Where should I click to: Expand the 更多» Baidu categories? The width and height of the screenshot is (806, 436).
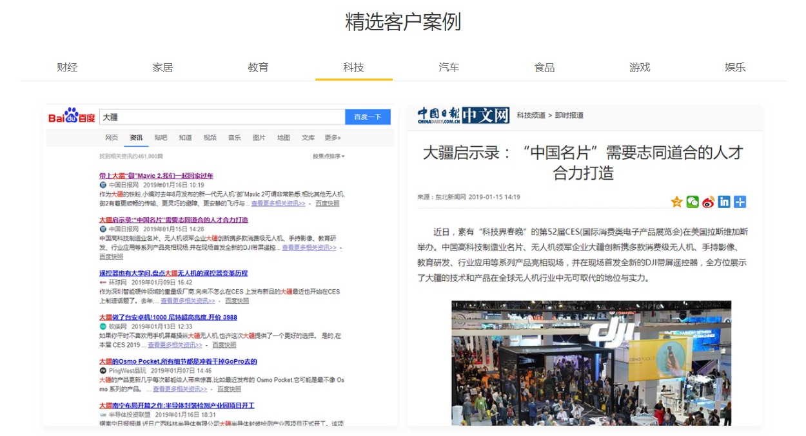333,138
